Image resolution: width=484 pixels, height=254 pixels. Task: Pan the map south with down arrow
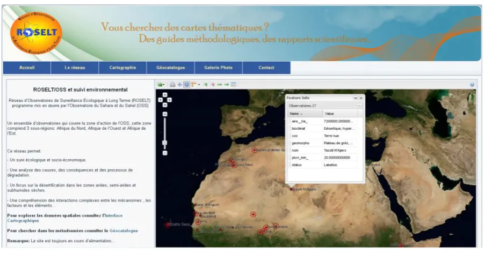click(165, 105)
